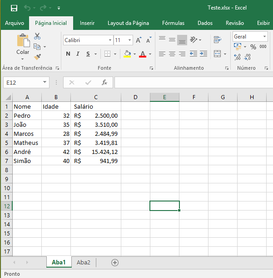The image size is (273, 278).
Task: Cut selection with the scissors icon
Action: pos(37,36)
